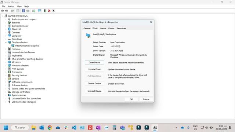The height and width of the screenshot is (132, 235).
Task: Click the driver version 31.0.101.4255 value
Action: pos(117,51)
